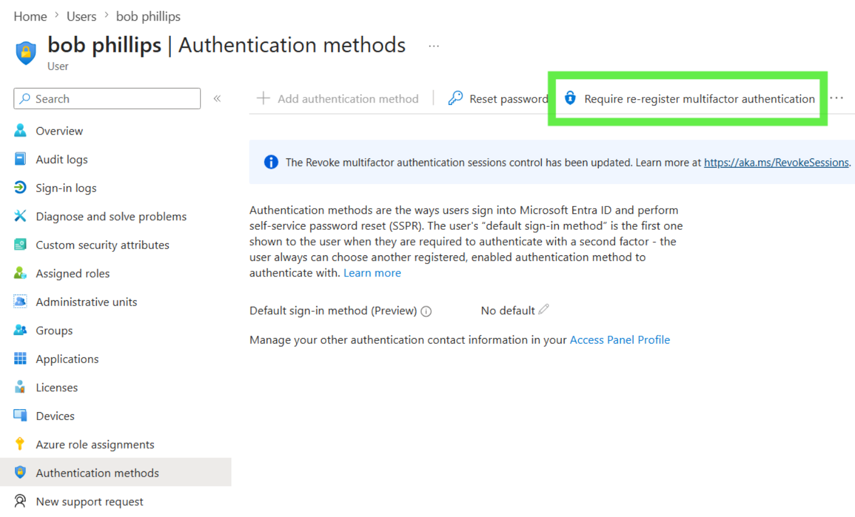Click the info icon beside Default sign-in method
This screenshot has height=517, width=855.
tap(426, 311)
